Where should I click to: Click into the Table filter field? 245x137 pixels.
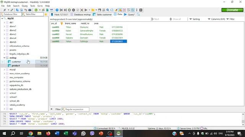(33, 14)
